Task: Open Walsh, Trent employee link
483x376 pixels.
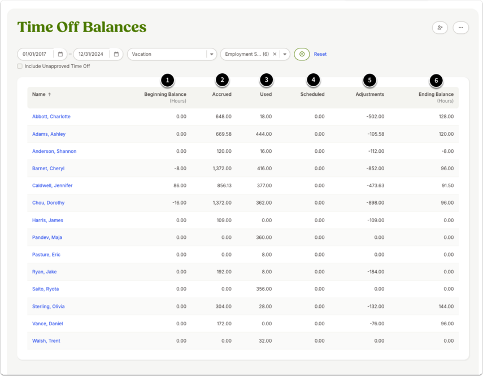Action: coord(46,341)
